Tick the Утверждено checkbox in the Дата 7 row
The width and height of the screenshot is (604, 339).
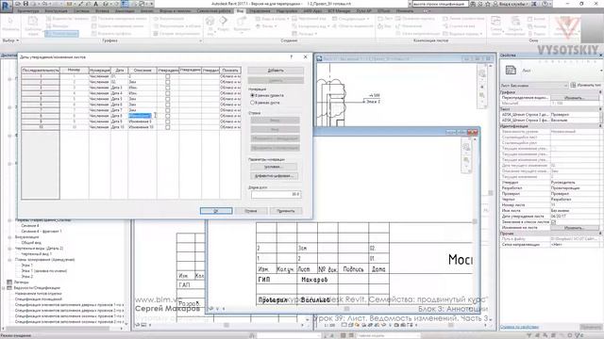168,110
